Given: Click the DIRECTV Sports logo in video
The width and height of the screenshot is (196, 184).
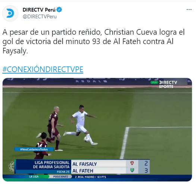Looking at the screenshot, I should point(168,84).
